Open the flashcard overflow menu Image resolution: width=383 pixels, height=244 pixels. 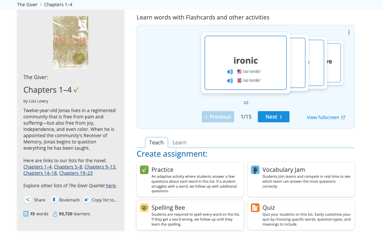tap(349, 32)
